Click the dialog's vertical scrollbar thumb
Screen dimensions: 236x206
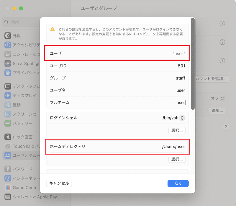coord(193,64)
